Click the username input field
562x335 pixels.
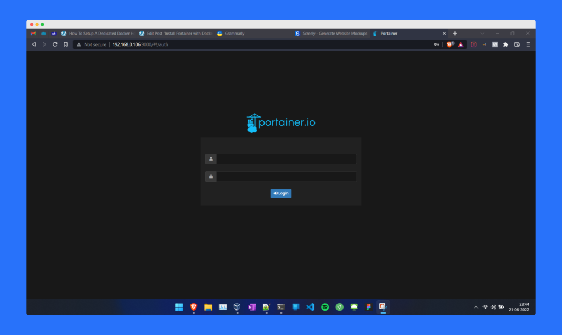(x=286, y=159)
